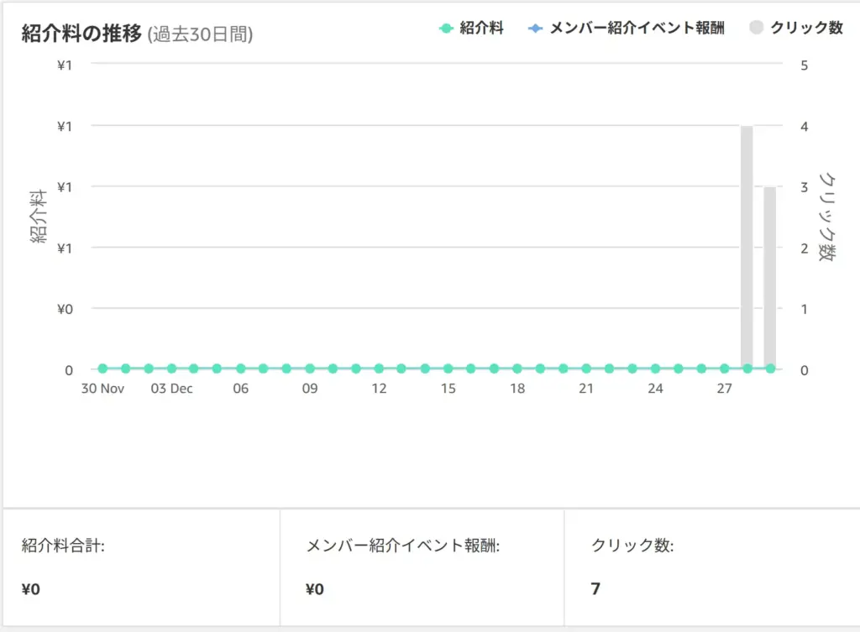Click the gray circle クリック数 legend icon
The image size is (860, 632).
(x=755, y=29)
